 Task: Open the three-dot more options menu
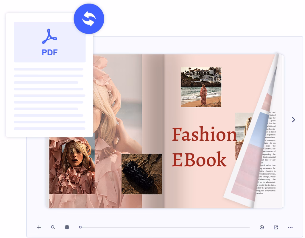290,227
